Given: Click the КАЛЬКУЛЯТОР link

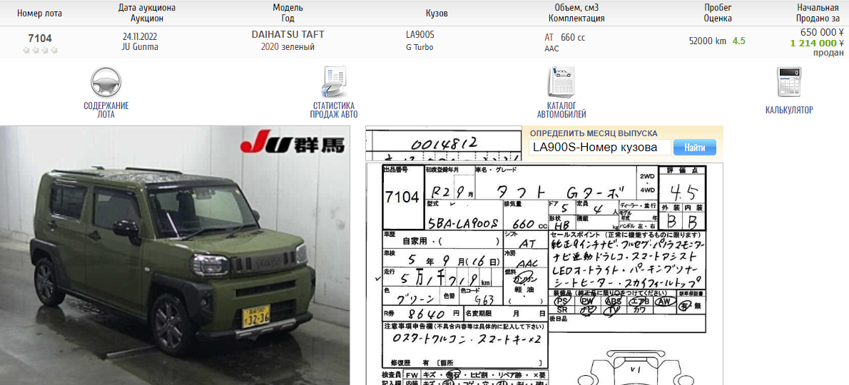Looking at the screenshot, I should (789, 110).
